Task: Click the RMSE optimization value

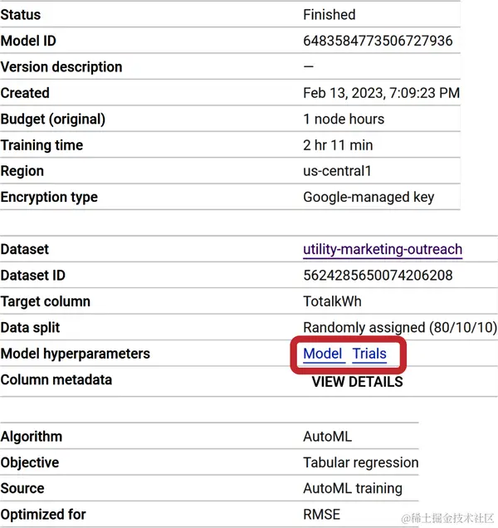Action: (322, 515)
